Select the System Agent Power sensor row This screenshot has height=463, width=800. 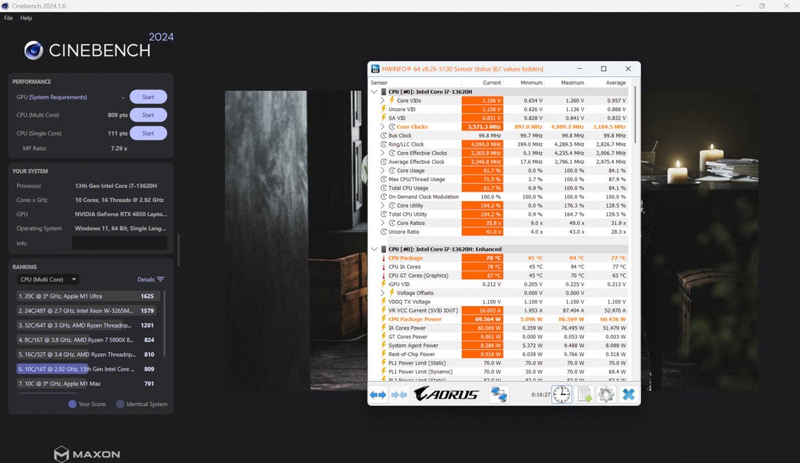tap(499, 345)
